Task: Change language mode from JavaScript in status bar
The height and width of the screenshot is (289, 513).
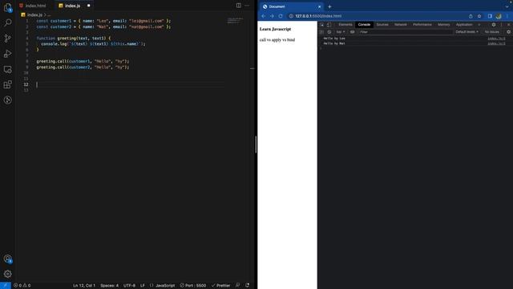Action: pos(165,286)
